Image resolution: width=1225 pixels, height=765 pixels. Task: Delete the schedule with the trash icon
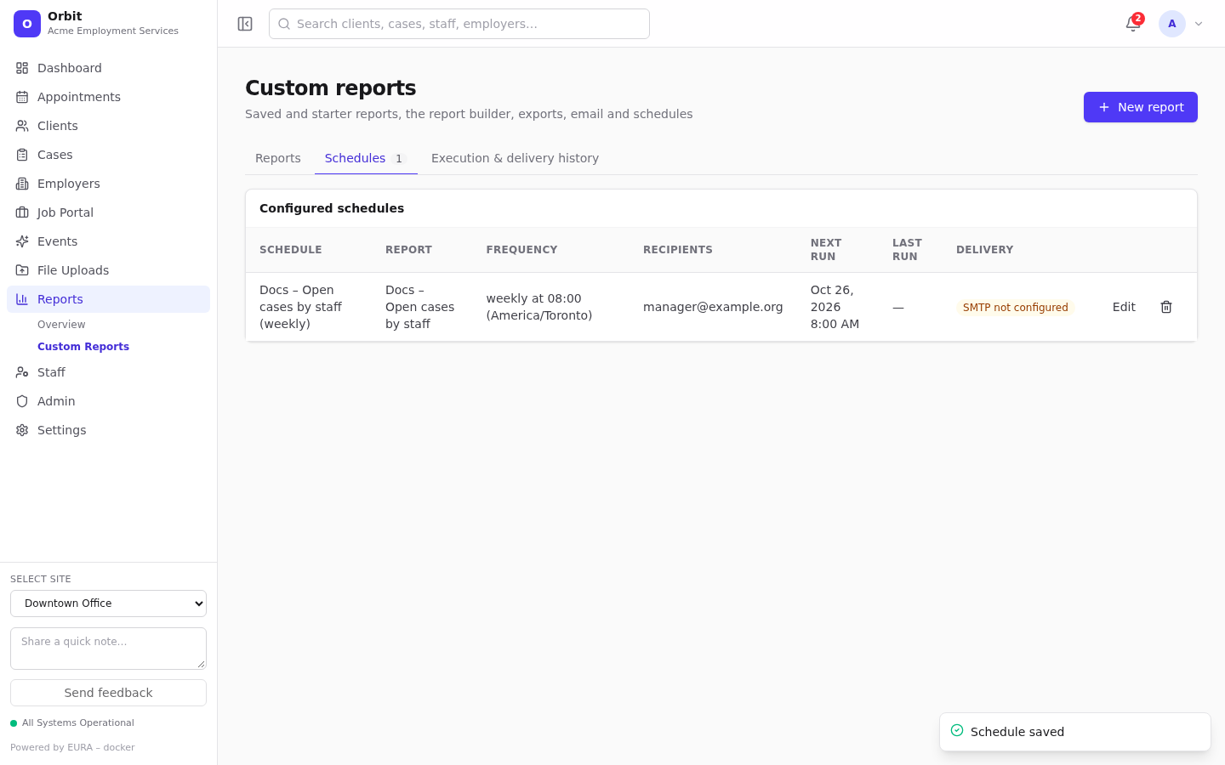[x=1166, y=307]
